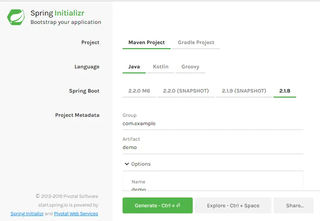Click the Project Metadata label

click(x=77, y=115)
